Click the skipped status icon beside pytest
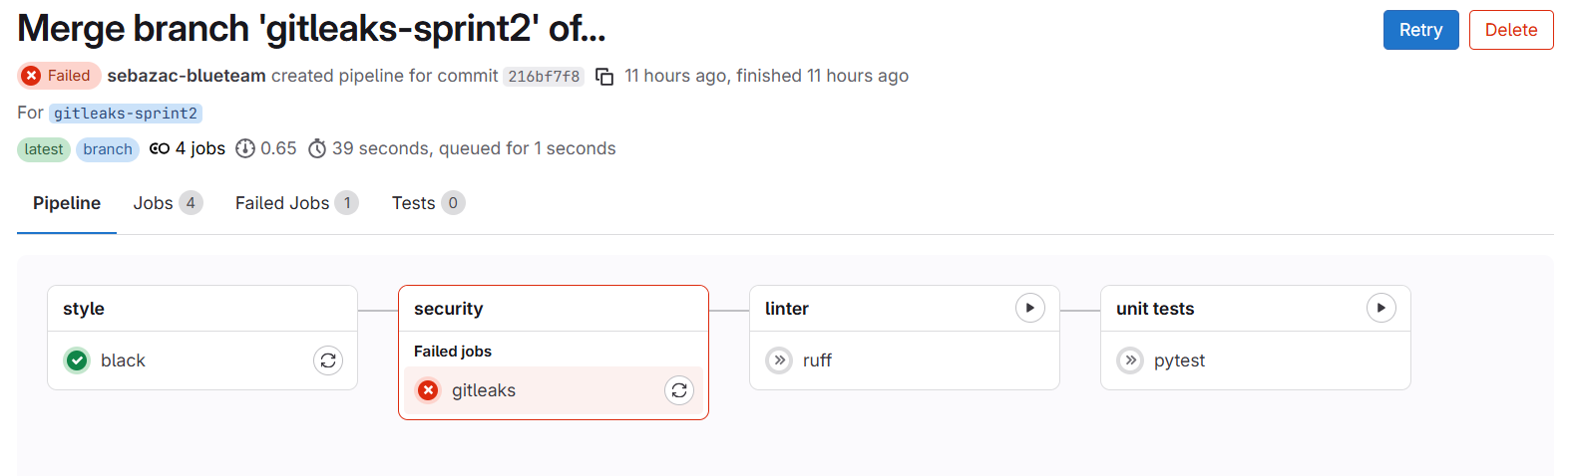Screen dimensions: 1575x476 pyautogui.click(x=1130, y=360)
